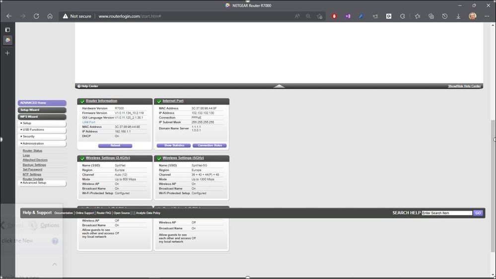Viewport: 496px width, 279px height.
Task: Click the page vertical scrollbar
Action: pyautogui.click(x=493, y=186)
